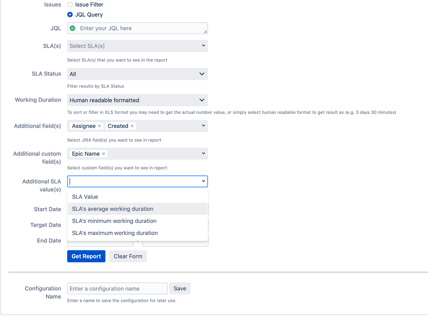Open the Select SLA(s) dropdown

(137, 46)
